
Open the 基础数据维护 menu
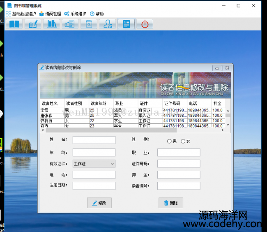click(21, 14)
